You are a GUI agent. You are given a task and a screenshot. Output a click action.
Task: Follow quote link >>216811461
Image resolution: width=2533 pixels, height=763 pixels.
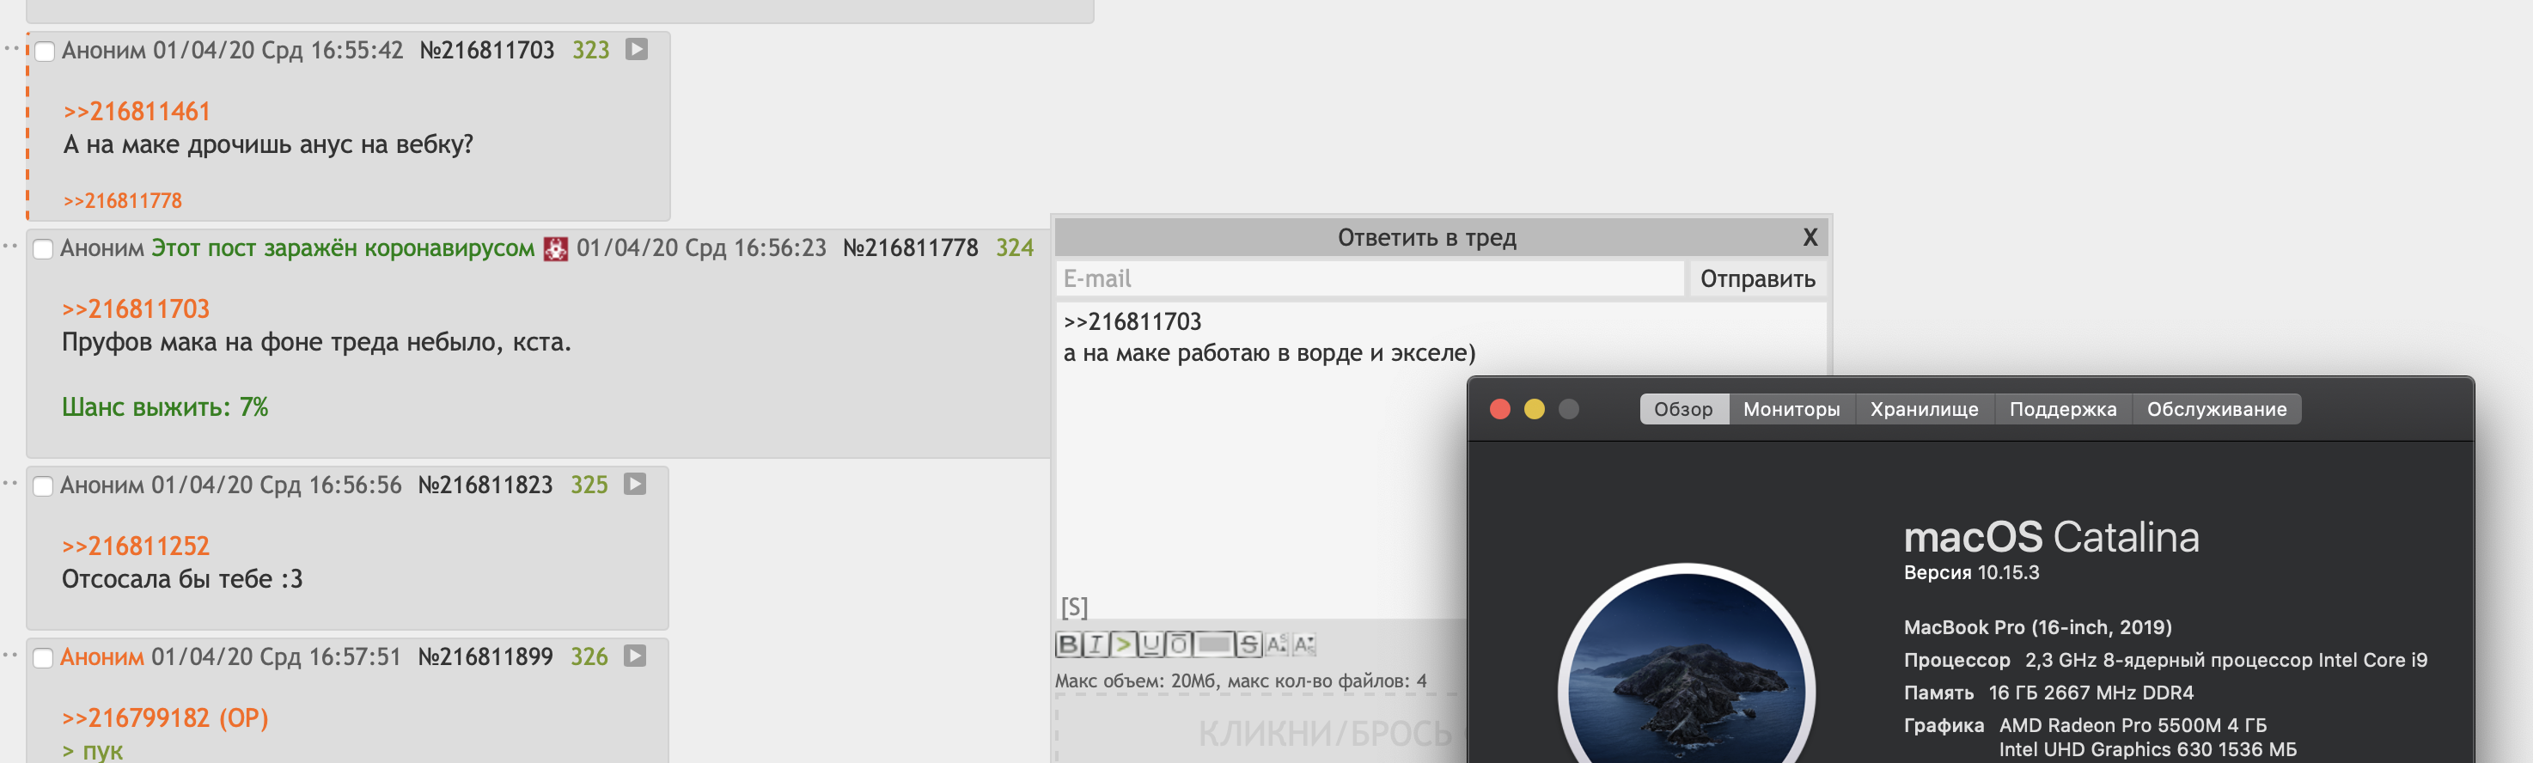click(x=137, y=111)
